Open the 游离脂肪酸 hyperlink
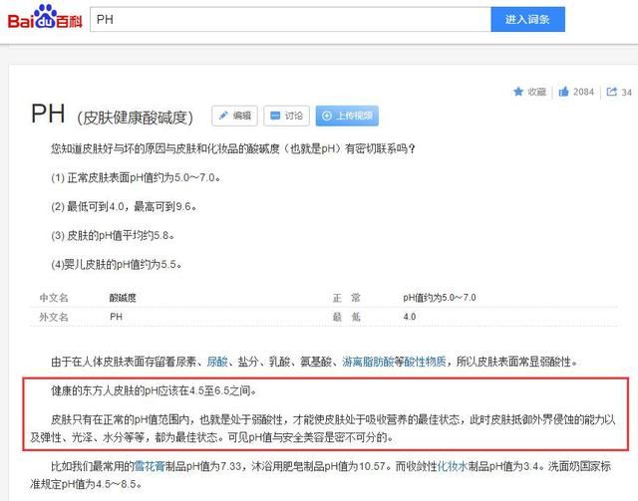638x501 pixels. click(x=368, y=362)
